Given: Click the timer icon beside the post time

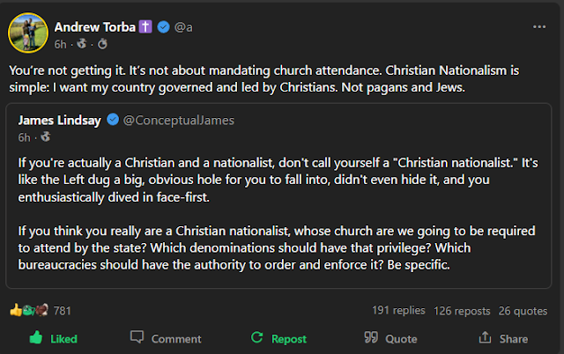Looking at the screenshot, I should coord(101,44).
